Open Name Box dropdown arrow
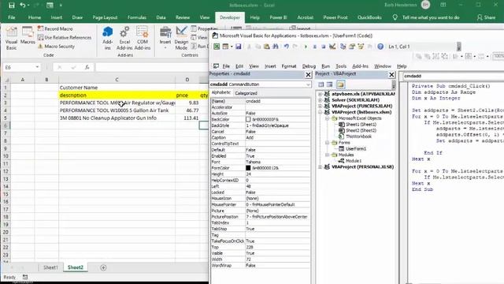Viewport: 504px width, 284px height. [x=37, y=67]
